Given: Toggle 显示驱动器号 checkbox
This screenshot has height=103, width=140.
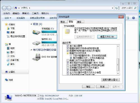Looking at the screenshot, I should pyautogui.click(x=68, y=46).
